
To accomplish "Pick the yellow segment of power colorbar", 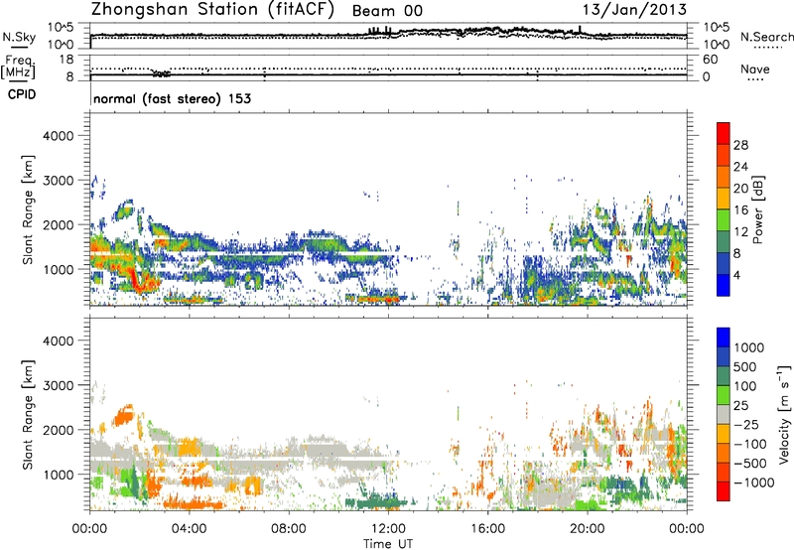I will point(724,199).
